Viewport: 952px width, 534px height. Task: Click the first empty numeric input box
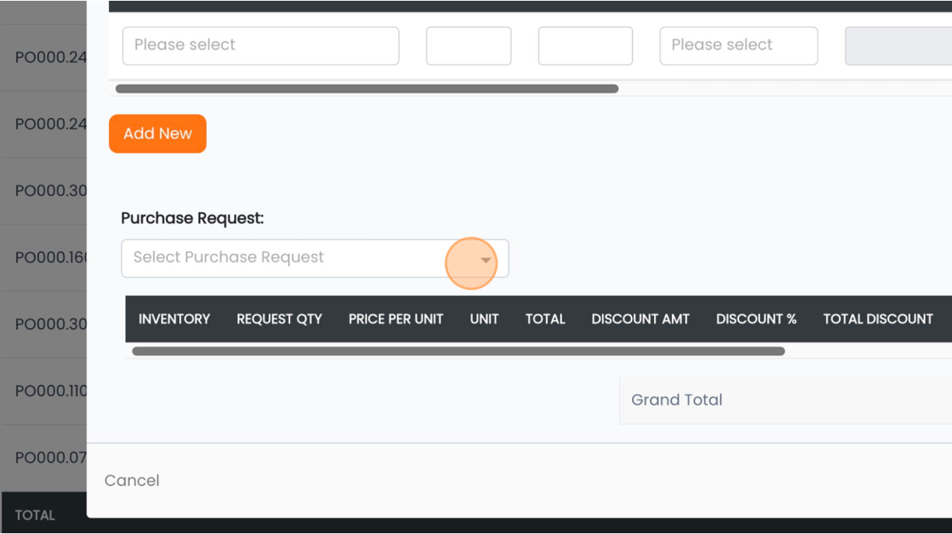tap(469, 46)
